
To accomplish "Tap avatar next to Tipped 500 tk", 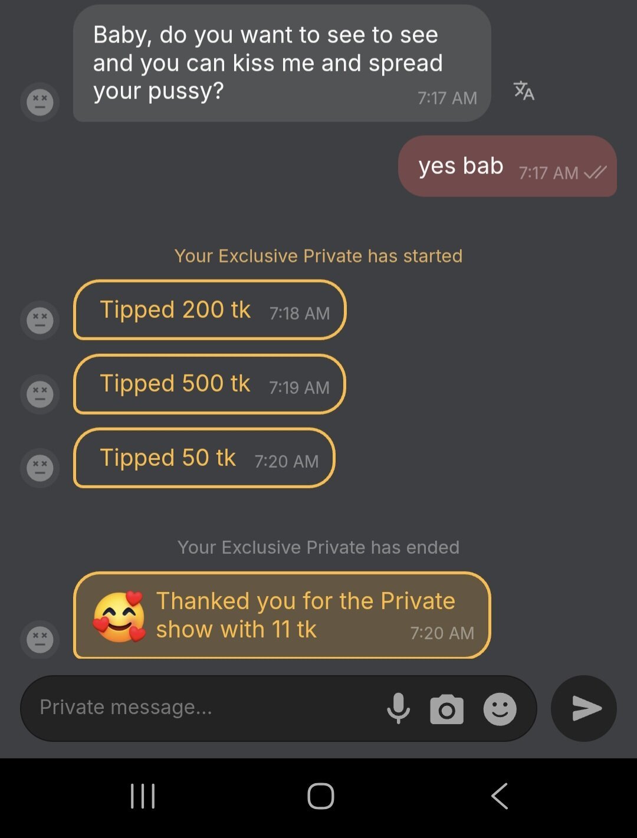I will [40, 394].
